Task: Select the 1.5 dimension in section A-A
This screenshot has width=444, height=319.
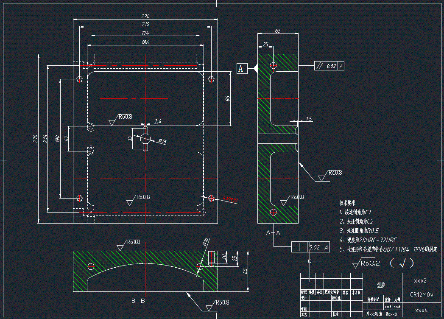Action: 309,119
